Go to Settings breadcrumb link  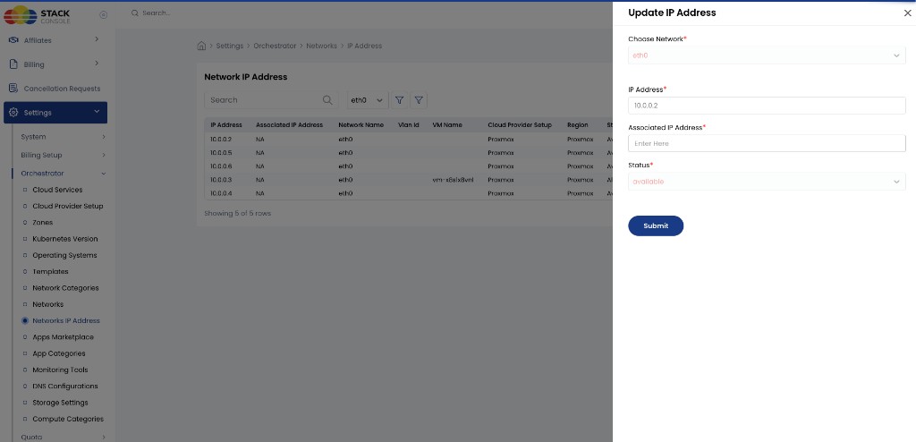[230, 46]
